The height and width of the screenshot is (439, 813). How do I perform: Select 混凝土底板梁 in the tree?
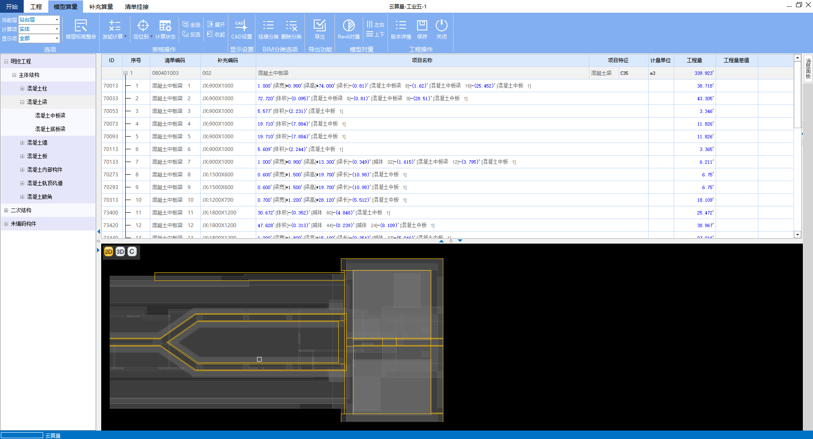50,129
